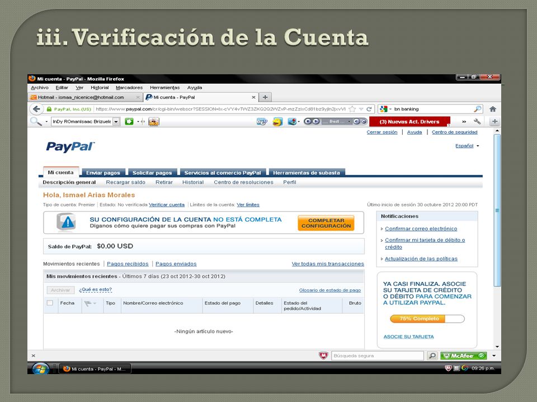This screenshot has width=537, height=402.
Task: Click the Verificar cuenta link
Action: tap(167, 205)
